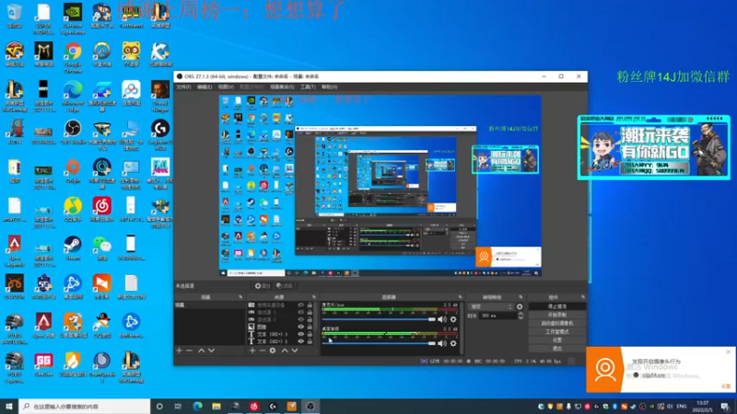737x414 pixels.
Task: Open the 渐变 transition dropdown
Action: point(491,306)
